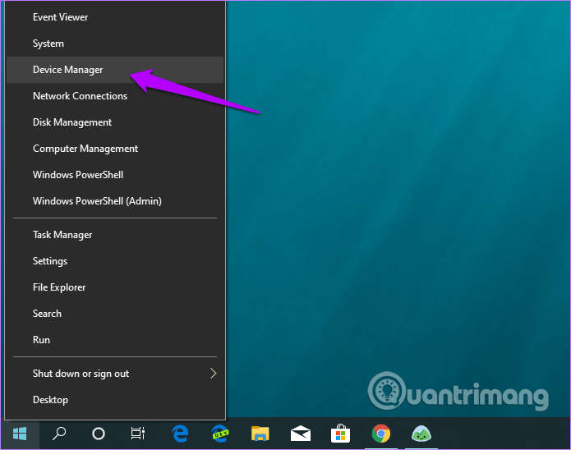The image size is (571, 450).
Task: Choose Network Connections
Action: (x=115, y=96)
